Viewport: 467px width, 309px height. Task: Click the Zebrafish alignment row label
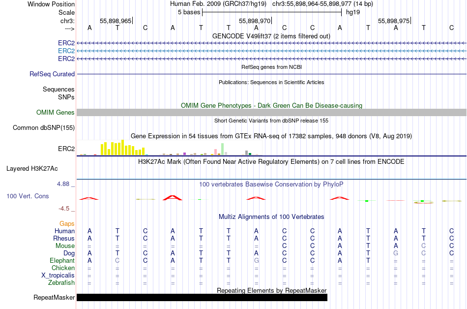coord(61,282)
